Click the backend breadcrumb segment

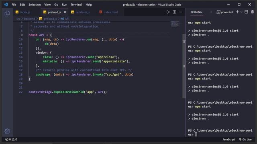[29, 19]
